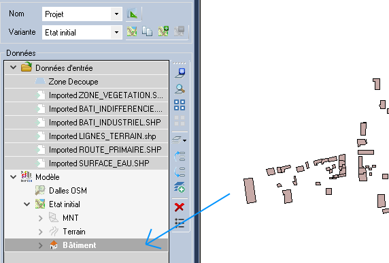389x263 pixels.
Task: Click the Bâtiment house icon
Action: point(54,245)
